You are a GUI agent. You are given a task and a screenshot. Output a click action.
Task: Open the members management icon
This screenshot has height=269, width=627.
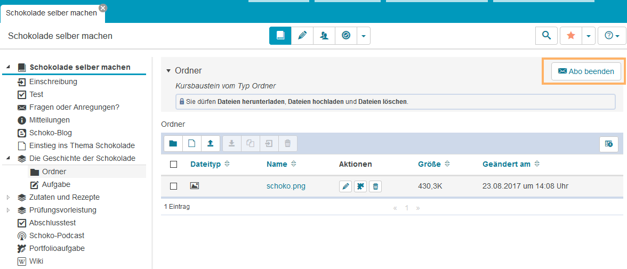tap(324, 36)
